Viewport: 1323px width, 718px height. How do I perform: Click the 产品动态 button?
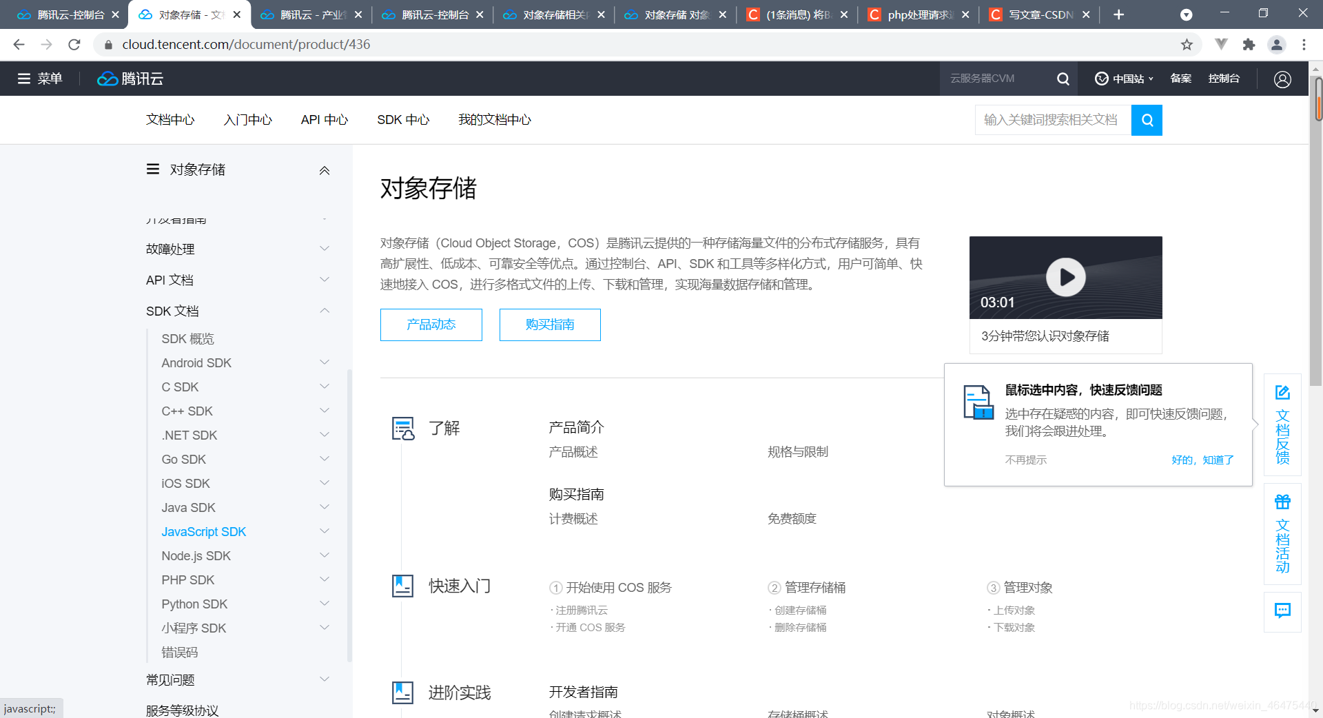[x=431, y=325]
